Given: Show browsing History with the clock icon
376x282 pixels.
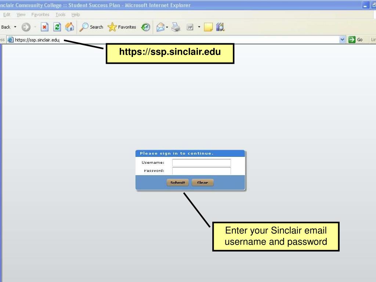Looking at the screenshot, I should (x=145, y=27).
